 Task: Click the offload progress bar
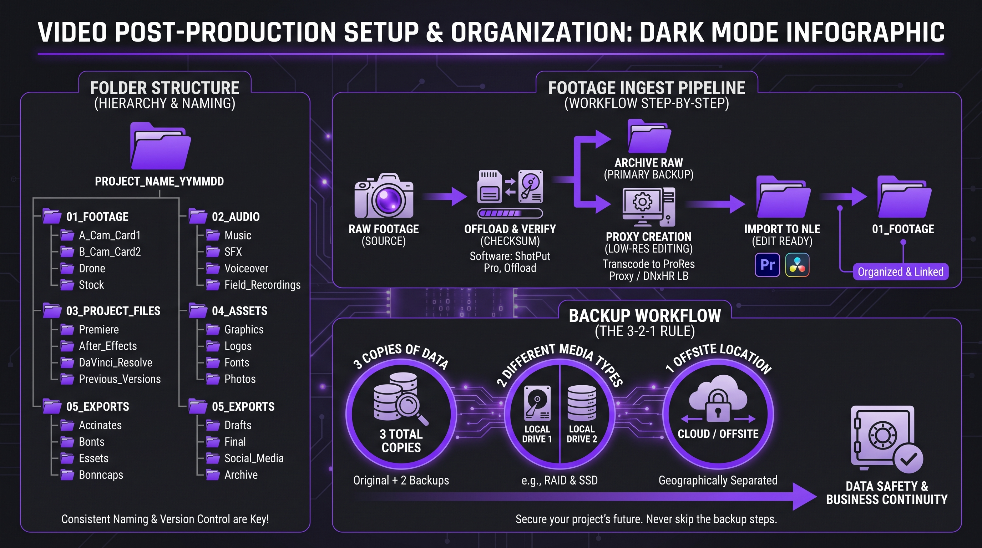coord(510,213)
